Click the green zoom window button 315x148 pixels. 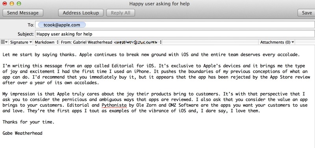click(x=19, y=4)
